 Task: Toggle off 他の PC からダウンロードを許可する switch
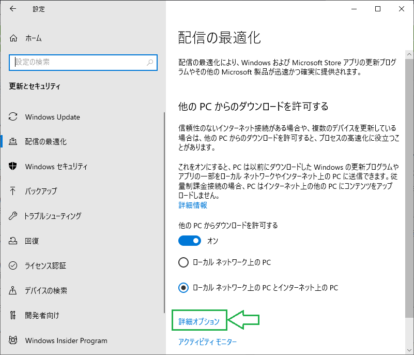click(190, 241)
